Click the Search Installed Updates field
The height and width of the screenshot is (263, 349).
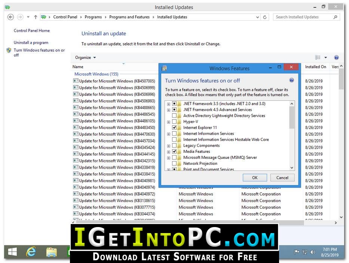pyautogui.click(x=303, y=17)
